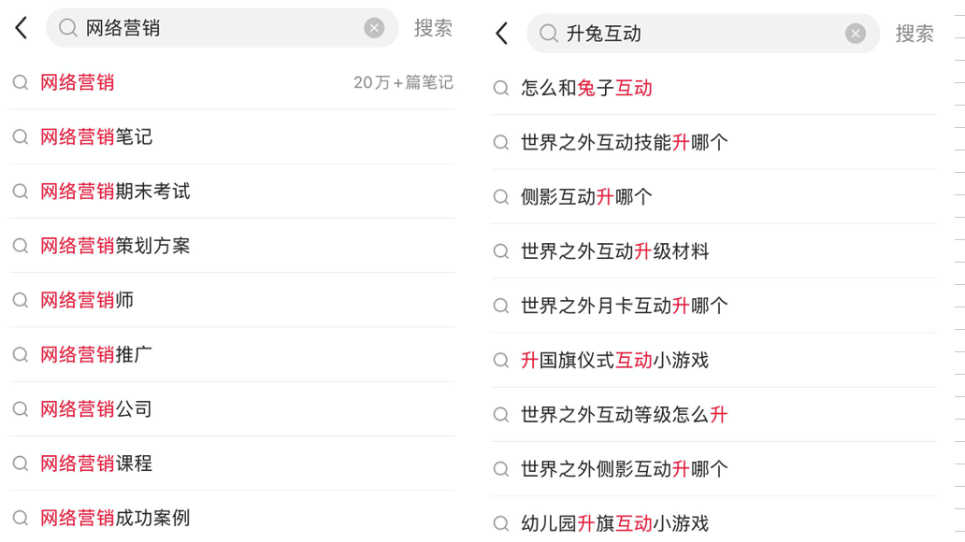The image size is (965, 542).
Task: Open top result 网络营销 with 20万+篇笔记
Action: [233, 82]
